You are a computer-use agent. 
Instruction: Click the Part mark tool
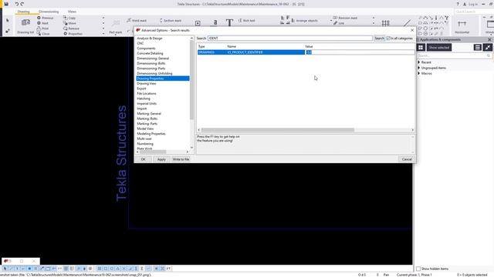point(116,27)
